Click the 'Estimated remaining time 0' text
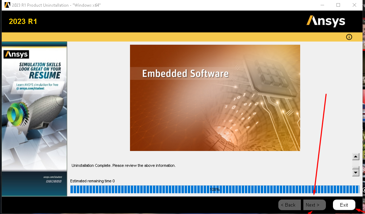 (x=92, y=181)
